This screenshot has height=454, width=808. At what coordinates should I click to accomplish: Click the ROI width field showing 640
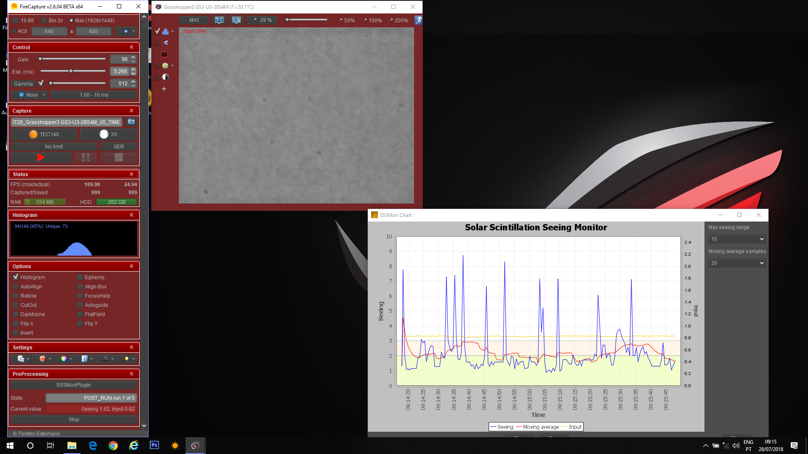(49, 32)
